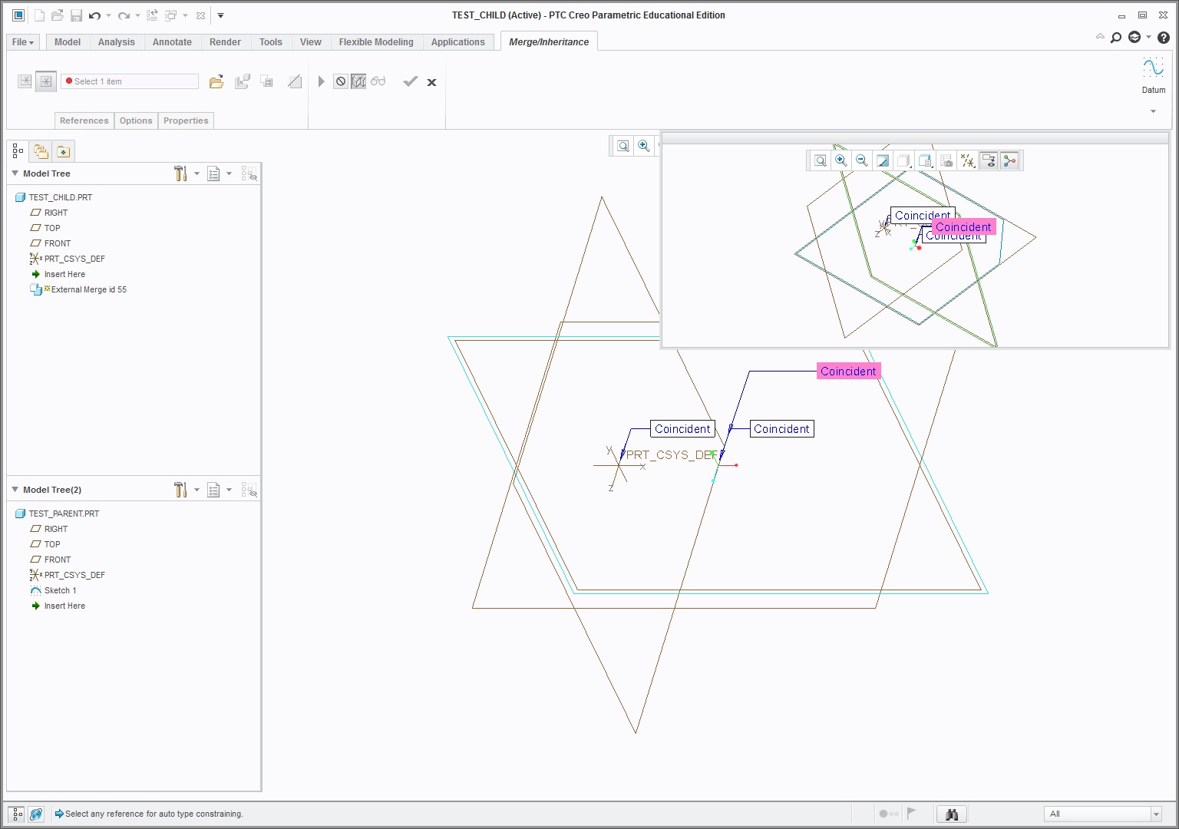
Task: Click Zoom In icon in accessory window toolbar
Action: pyautogui.click(x=841, y=160)
